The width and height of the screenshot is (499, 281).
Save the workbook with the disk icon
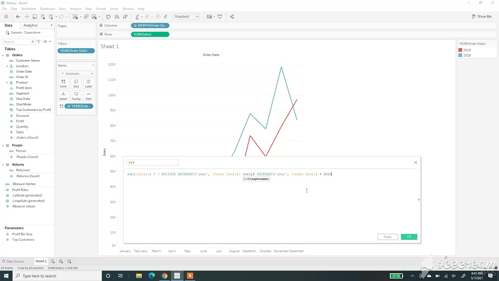[35, 17]
